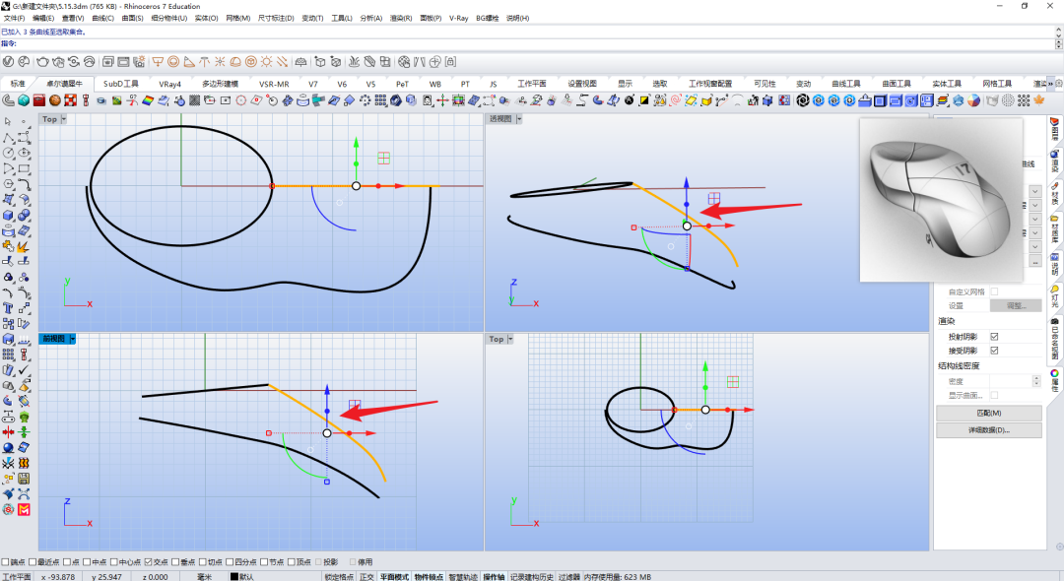Image resolution: width=1064 pixels, height=581 pixels.
Task: Click 调整... button in properties panel
Action: 1015,305
